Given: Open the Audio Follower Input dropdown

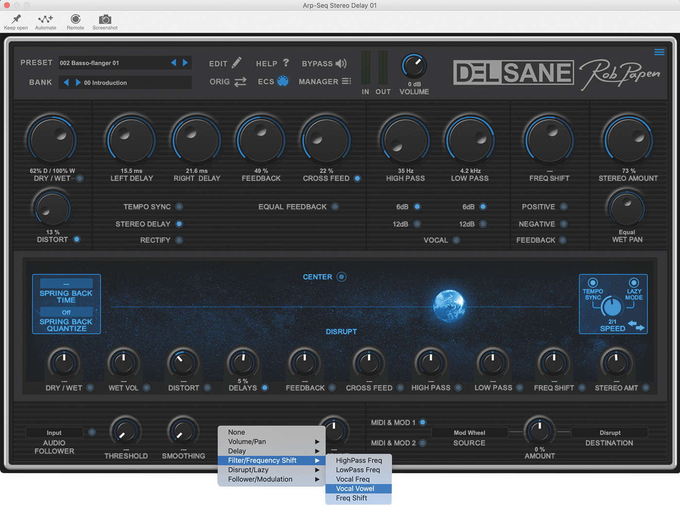Looking at the screenshot, I should pos(54,432).
